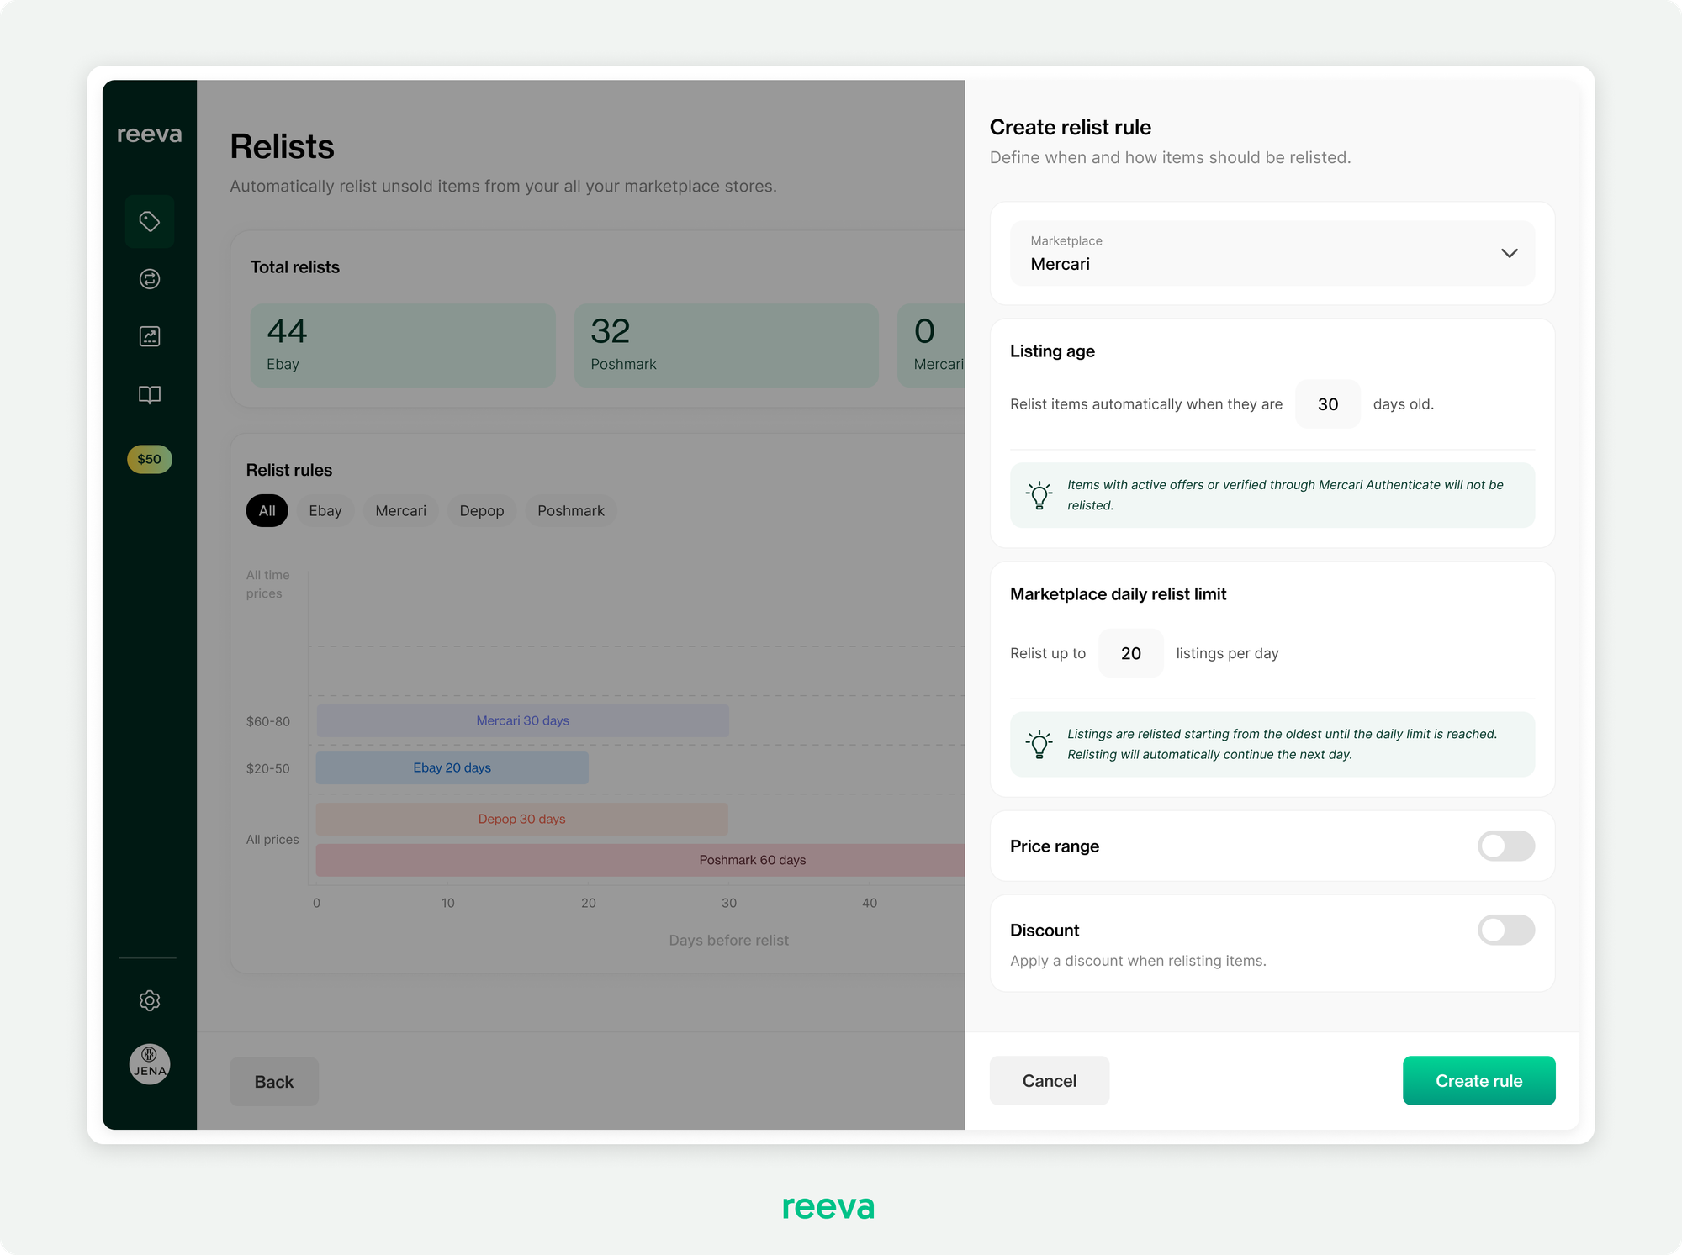Image resolution: width=1682 pixels, height=1255 pixels.
Task: Select the Mercari filter tab
Action: tap(400, 510)
